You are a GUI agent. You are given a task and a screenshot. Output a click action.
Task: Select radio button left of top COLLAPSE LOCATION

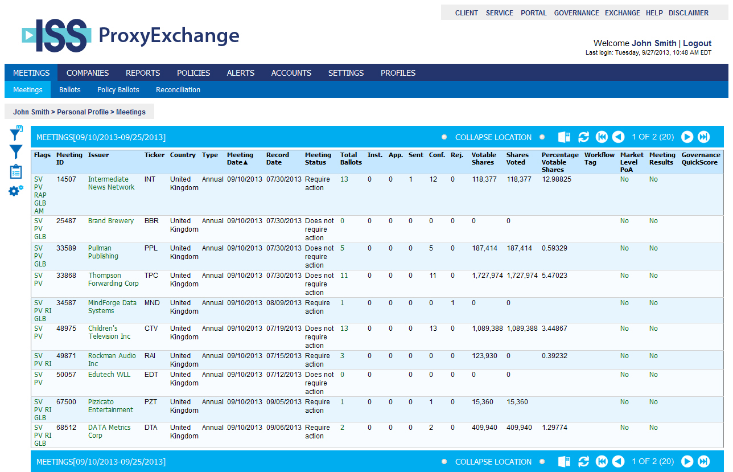[444, 137]
